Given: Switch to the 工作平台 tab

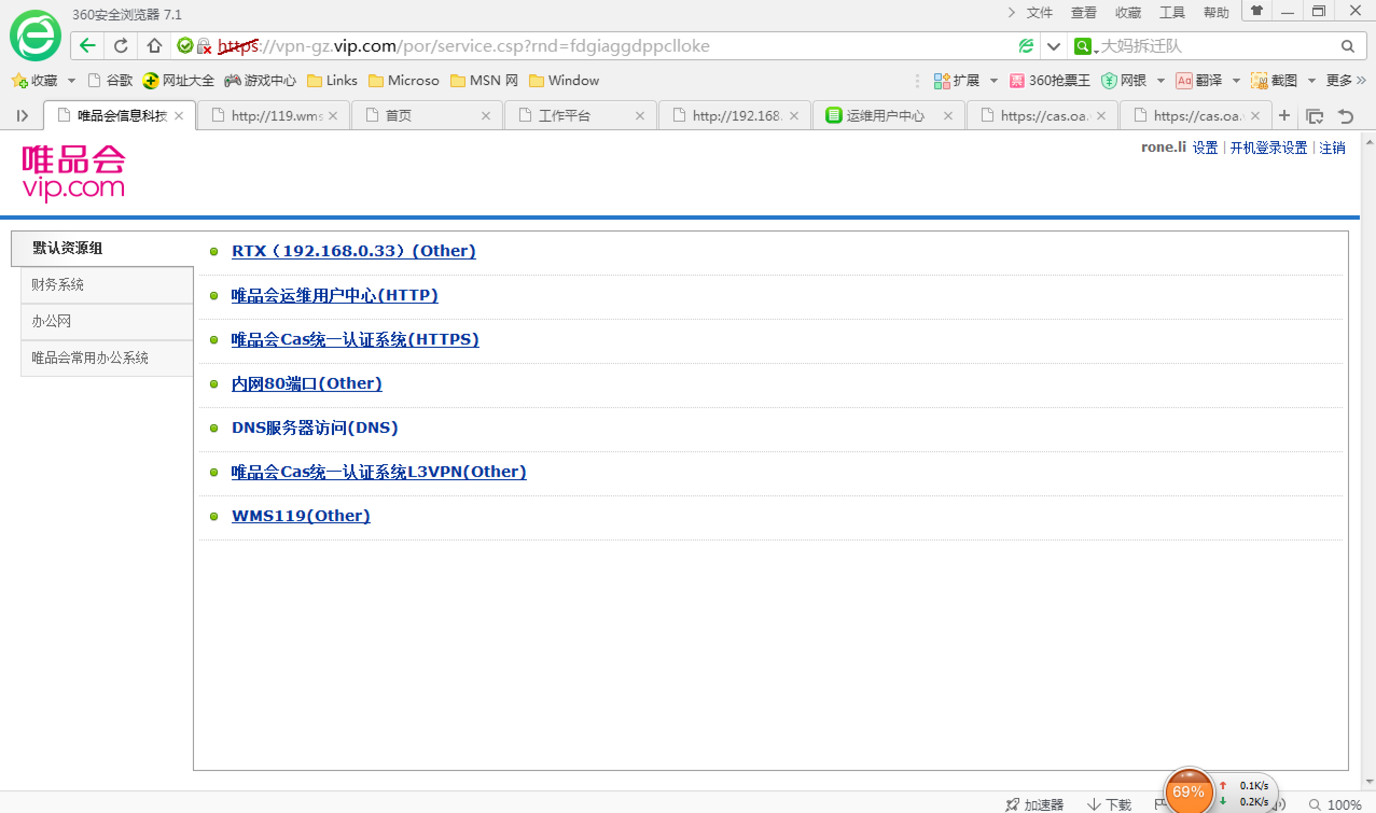Looking at the screenshot, I should (x=581, y=116).
